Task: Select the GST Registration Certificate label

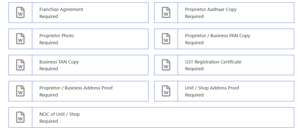Action: 213,62
